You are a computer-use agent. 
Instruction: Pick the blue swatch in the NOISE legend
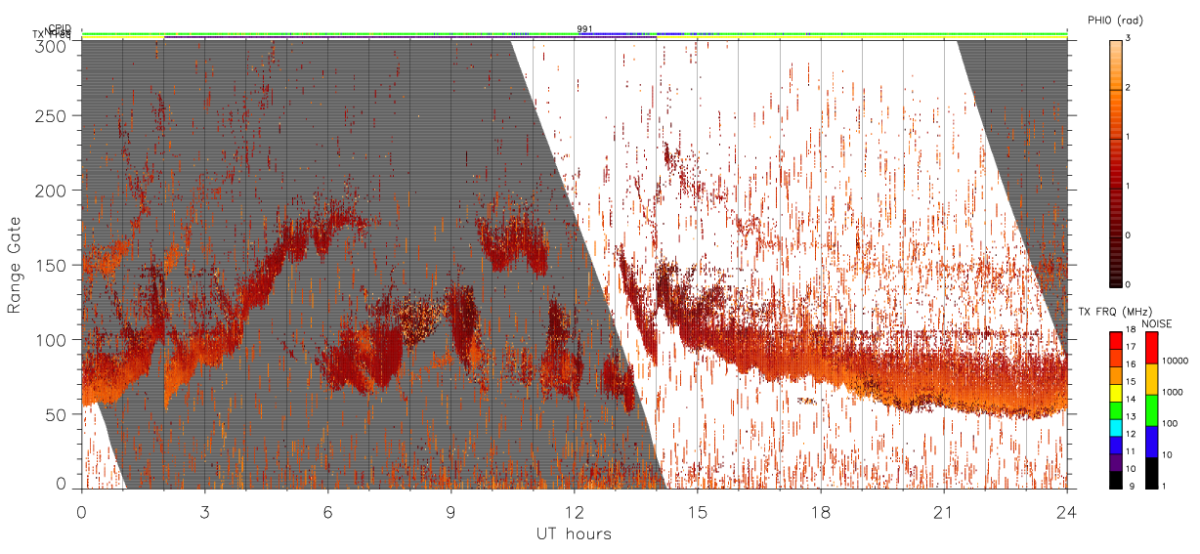click(x=1152, y=442)
